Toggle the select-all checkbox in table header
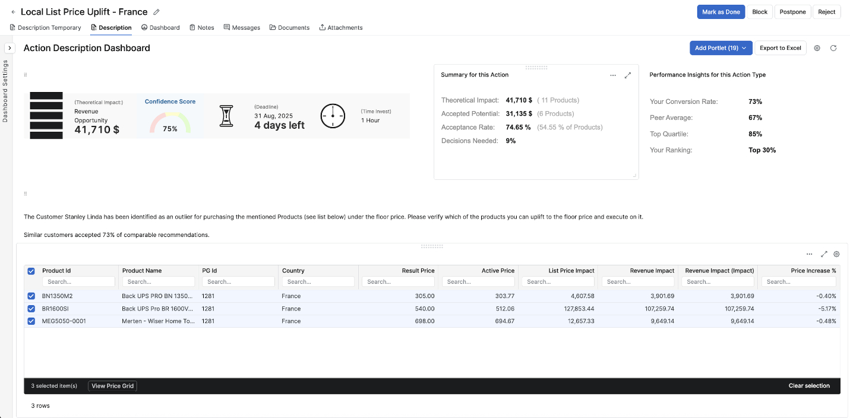This screenshot has height=418, width=850. point(31,271)
